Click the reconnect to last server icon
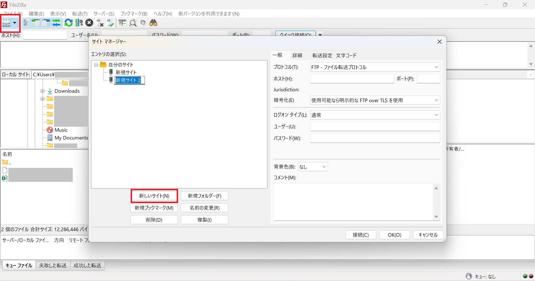 click(x=110, y=23)
